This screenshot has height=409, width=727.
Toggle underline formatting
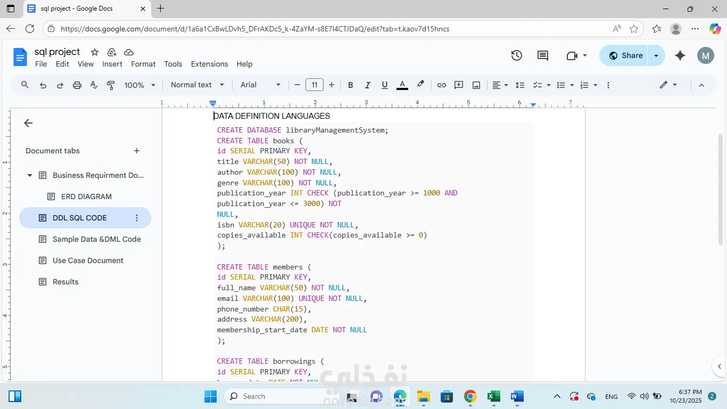384,85
